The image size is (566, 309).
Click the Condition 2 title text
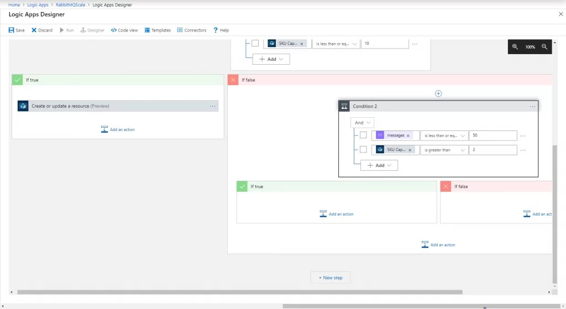(x=365, y=106)
